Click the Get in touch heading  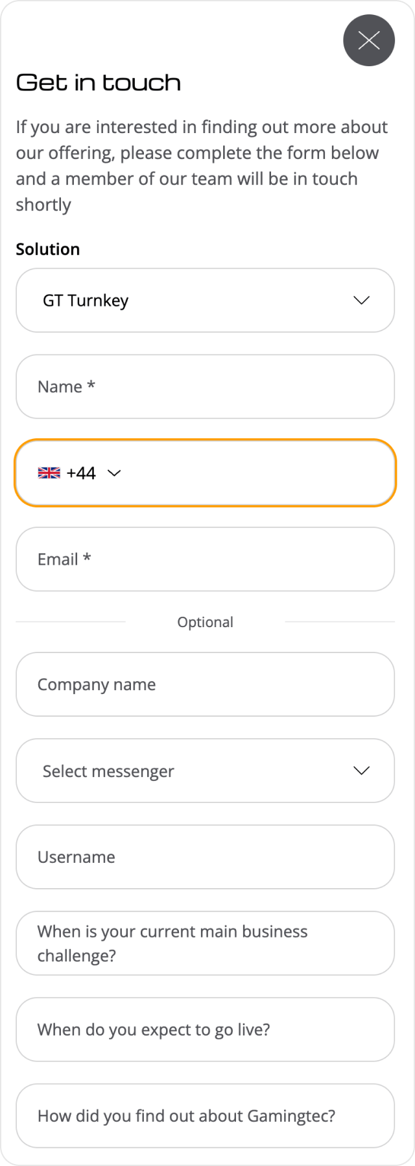click(x=99, y=83)
